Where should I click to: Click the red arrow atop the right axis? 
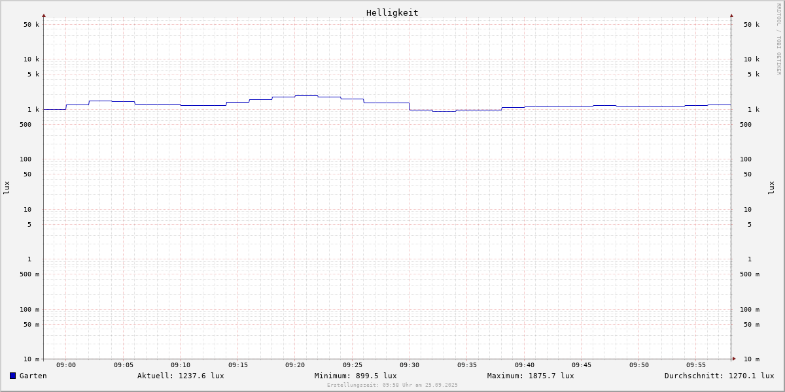[x=731, y=15]
